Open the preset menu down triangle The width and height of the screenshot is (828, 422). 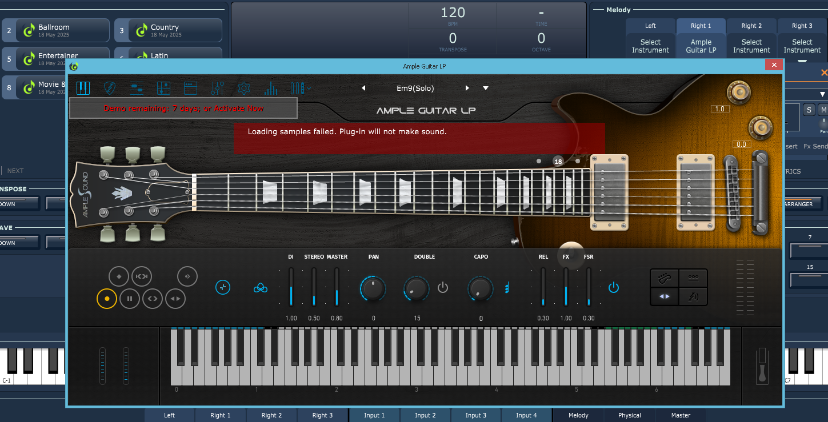tap(486, 88)
